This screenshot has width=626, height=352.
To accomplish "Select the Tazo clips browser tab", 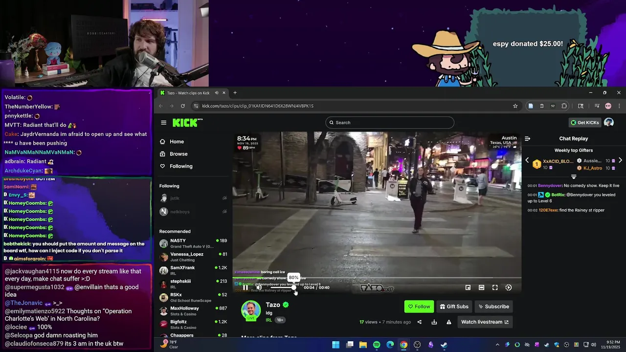I will (193, 93).
